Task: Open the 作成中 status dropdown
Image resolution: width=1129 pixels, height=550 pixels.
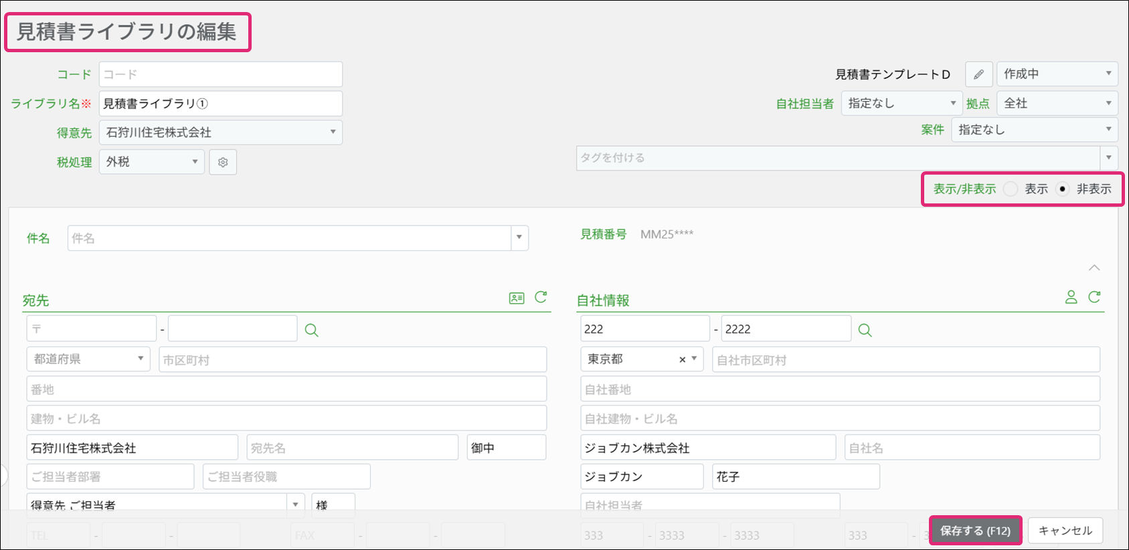Action: 1056,74
